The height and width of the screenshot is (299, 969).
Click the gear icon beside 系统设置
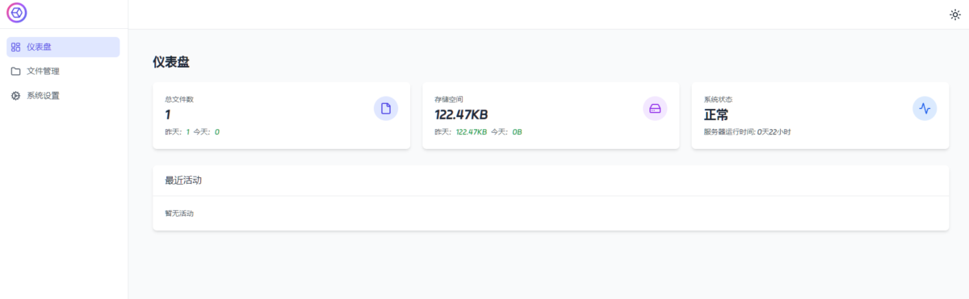pos(16,95)
